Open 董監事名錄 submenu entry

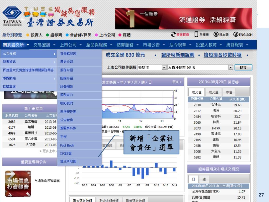tap(79, 128)
